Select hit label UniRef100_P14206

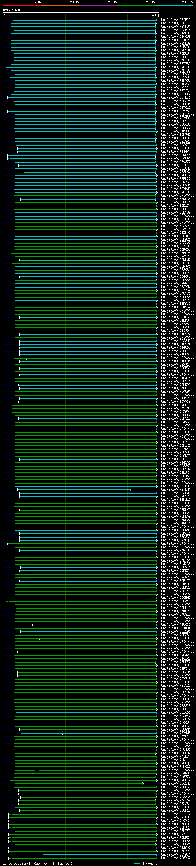(x=176, y=463)
